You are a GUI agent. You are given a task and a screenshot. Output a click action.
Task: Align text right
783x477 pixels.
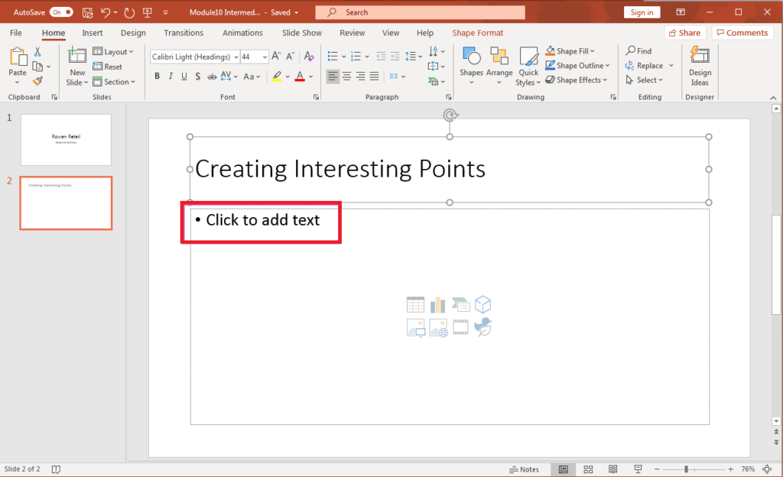pos(360,76)
